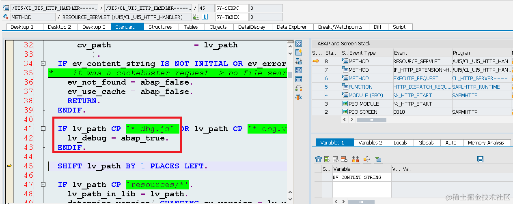Click the gray sheet icon in Variables toolbar
This screenshot has width=513, height=204.
tap(336, 159)
